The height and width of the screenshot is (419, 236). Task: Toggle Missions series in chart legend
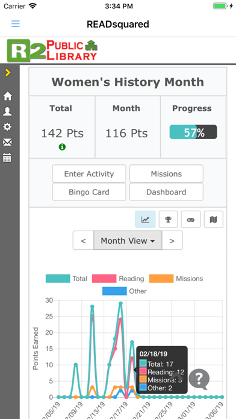tap(176, 279)
